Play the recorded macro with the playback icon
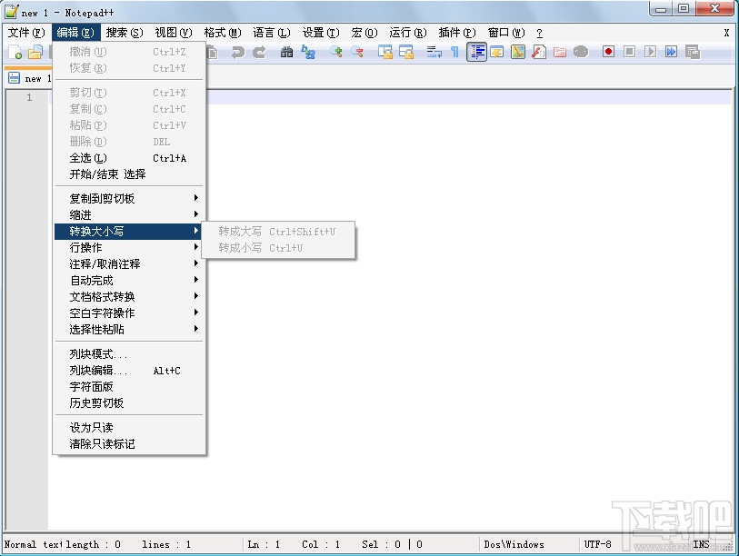The image size is (739, 556). (650, 53)
